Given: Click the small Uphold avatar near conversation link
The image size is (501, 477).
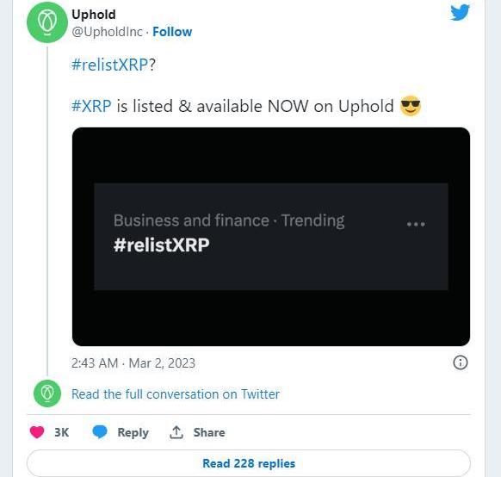Looking at the screenshot, I should click(47, 393).
